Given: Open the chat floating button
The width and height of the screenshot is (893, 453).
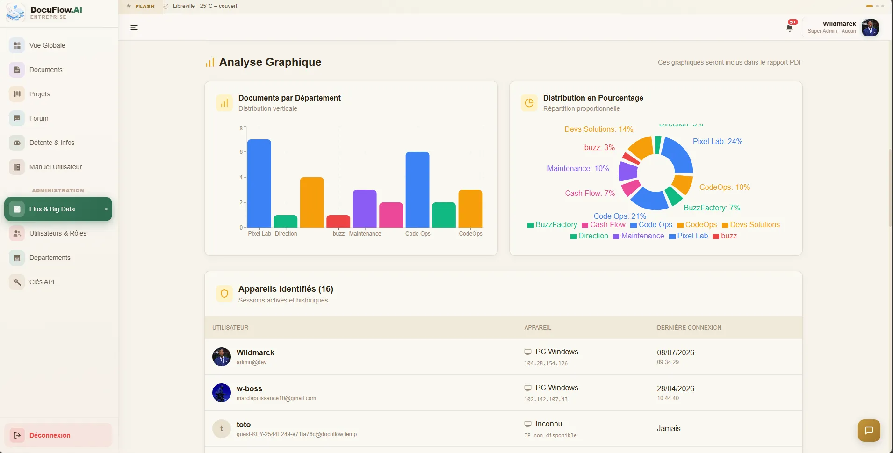Looking at the screenshot, I should click(x=869, y=431).
